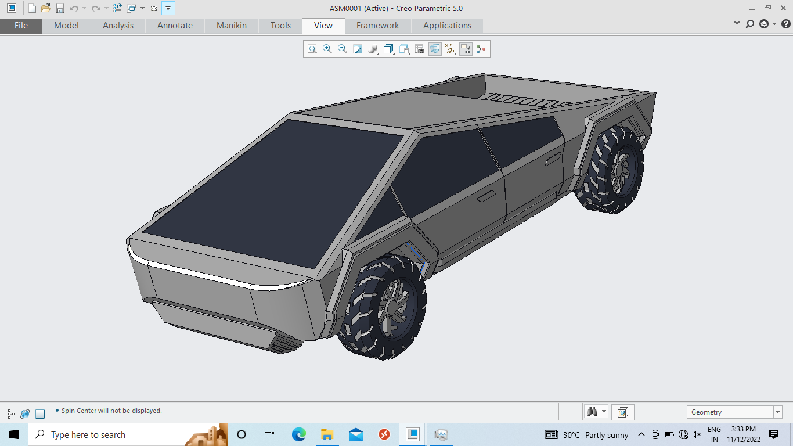Switch to the Applications tab
The image size is (793, 446).
point(447,26)
